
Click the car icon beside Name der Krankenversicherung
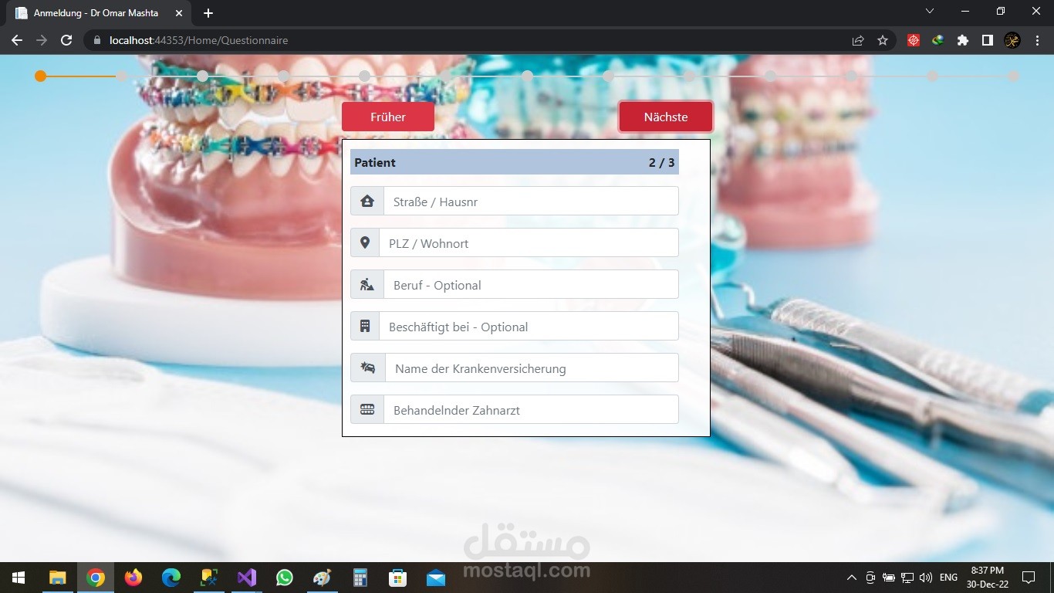click(367, 368)
